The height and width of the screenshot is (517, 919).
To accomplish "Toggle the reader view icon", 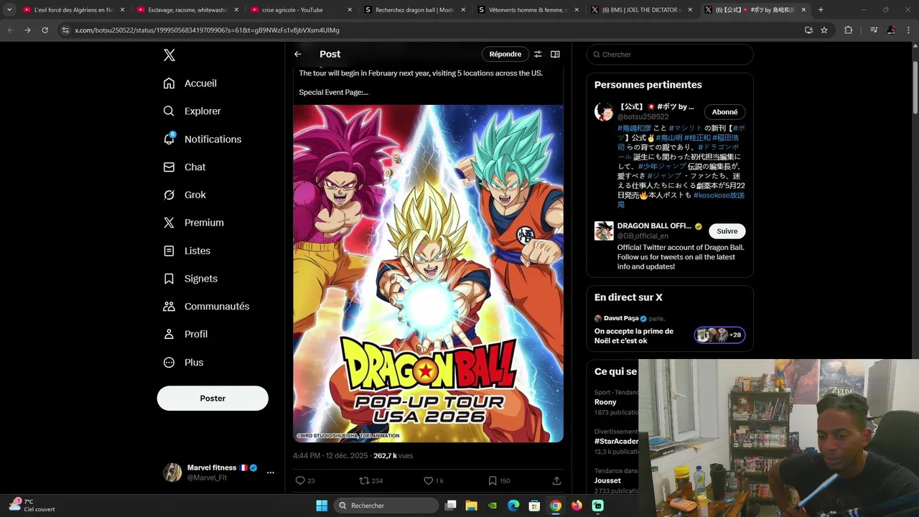I will [x=555, y=54].
